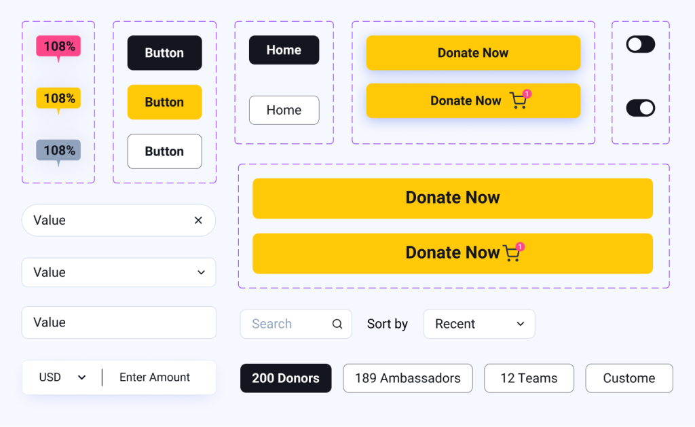Click the cart icon in large Donate Now button
The width and height of the screenshot is (695, 427).
[x=512, y=253]
